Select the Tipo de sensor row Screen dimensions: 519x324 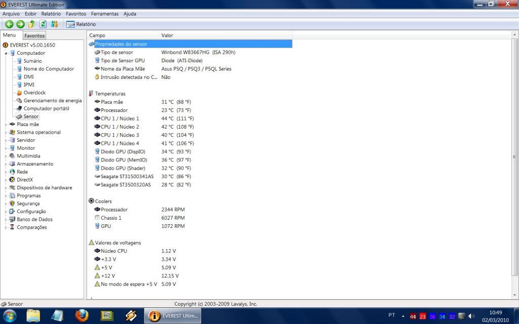point(190,52)
